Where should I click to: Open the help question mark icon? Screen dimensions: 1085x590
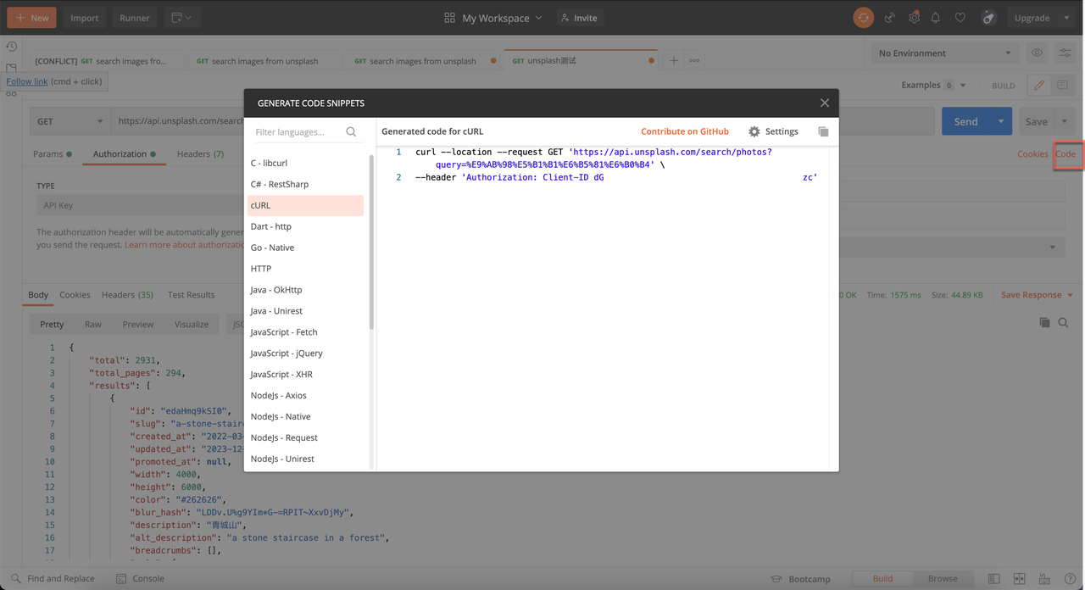tap(1070, 579)
